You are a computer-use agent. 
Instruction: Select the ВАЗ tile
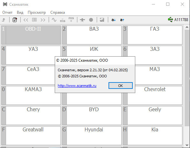92,35
